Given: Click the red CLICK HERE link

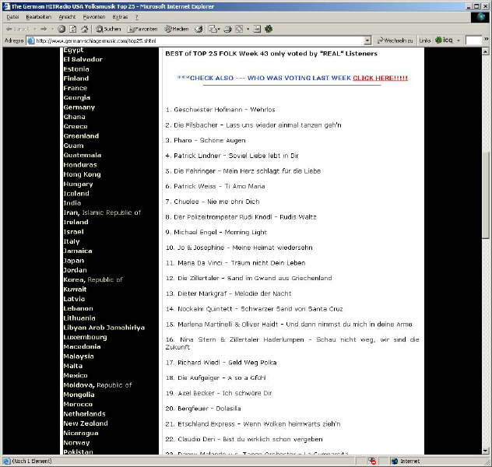Looking at the screenshot, I should coord(380,78).
